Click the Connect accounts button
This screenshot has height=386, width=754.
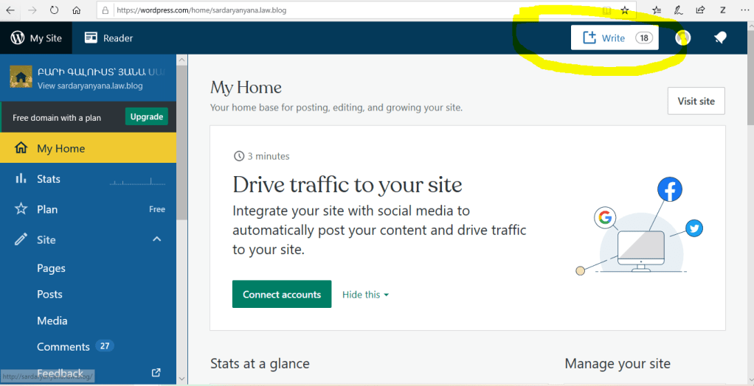click(282, 295)
